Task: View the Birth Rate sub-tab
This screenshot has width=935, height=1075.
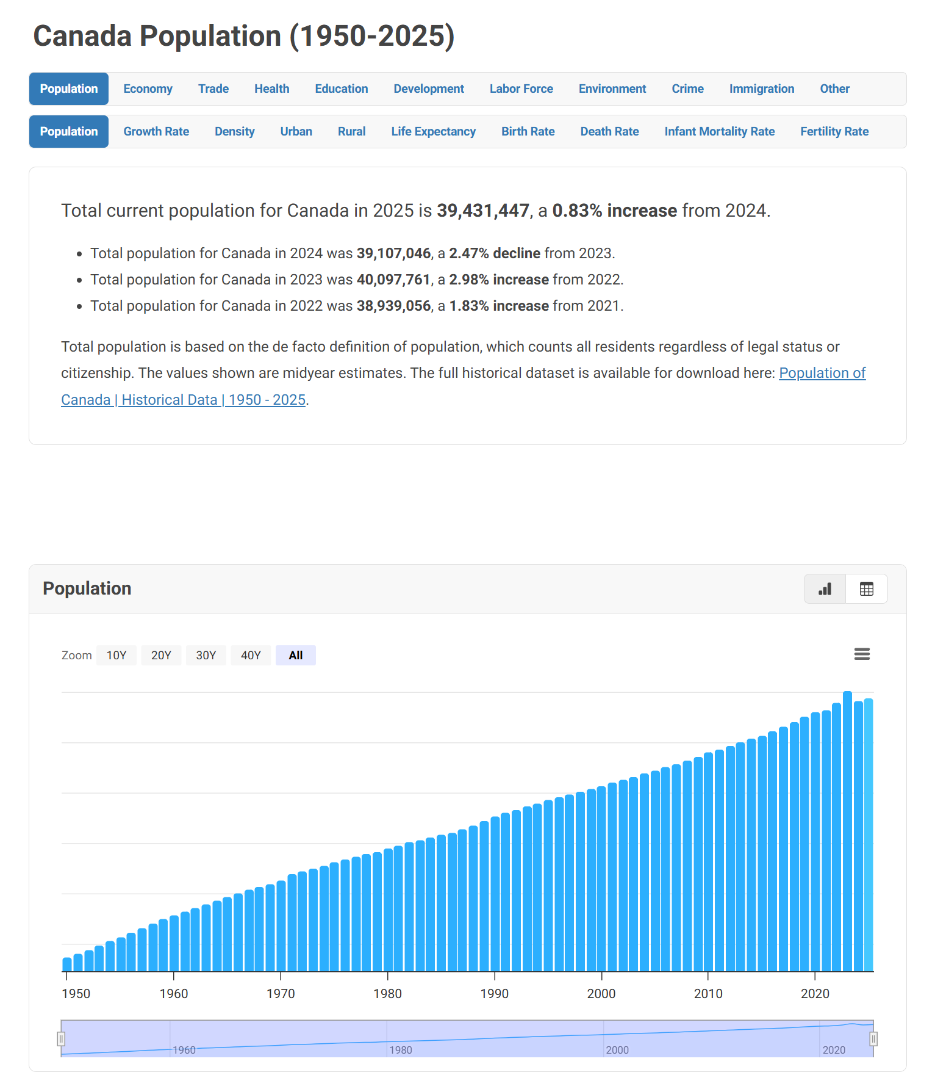Action: click(x=528, y=131)
